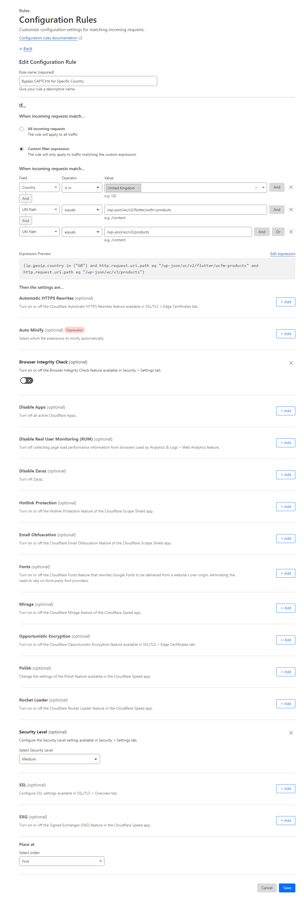
Task: Expand the Security Level Medium dropdown
Action: tap(59, 759)
